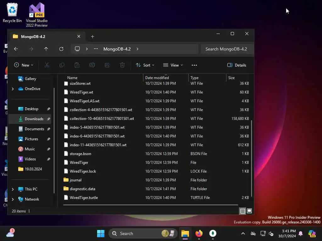Show hidden path segments ellipsis
This screenshot has width=322, height=241.
click(x=96, y=49)
